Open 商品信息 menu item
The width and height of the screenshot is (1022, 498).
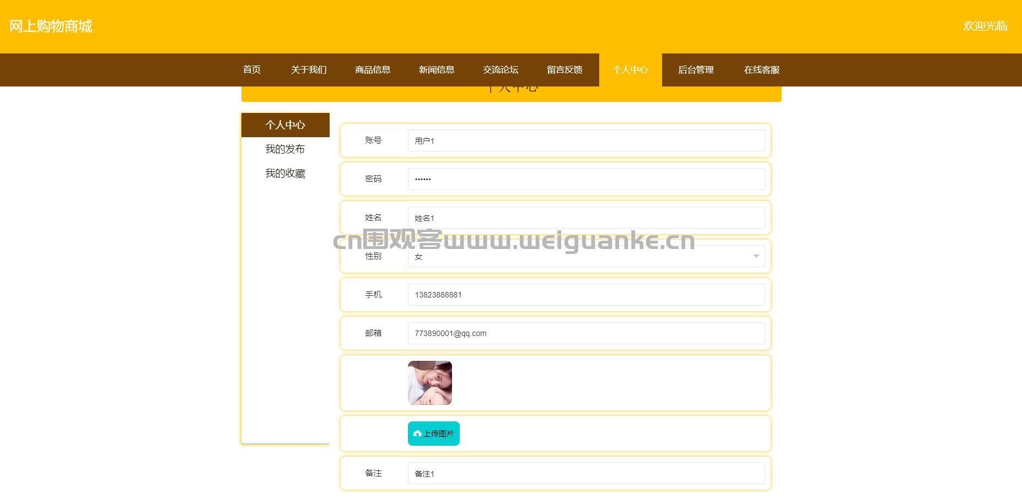pos(373,70)
